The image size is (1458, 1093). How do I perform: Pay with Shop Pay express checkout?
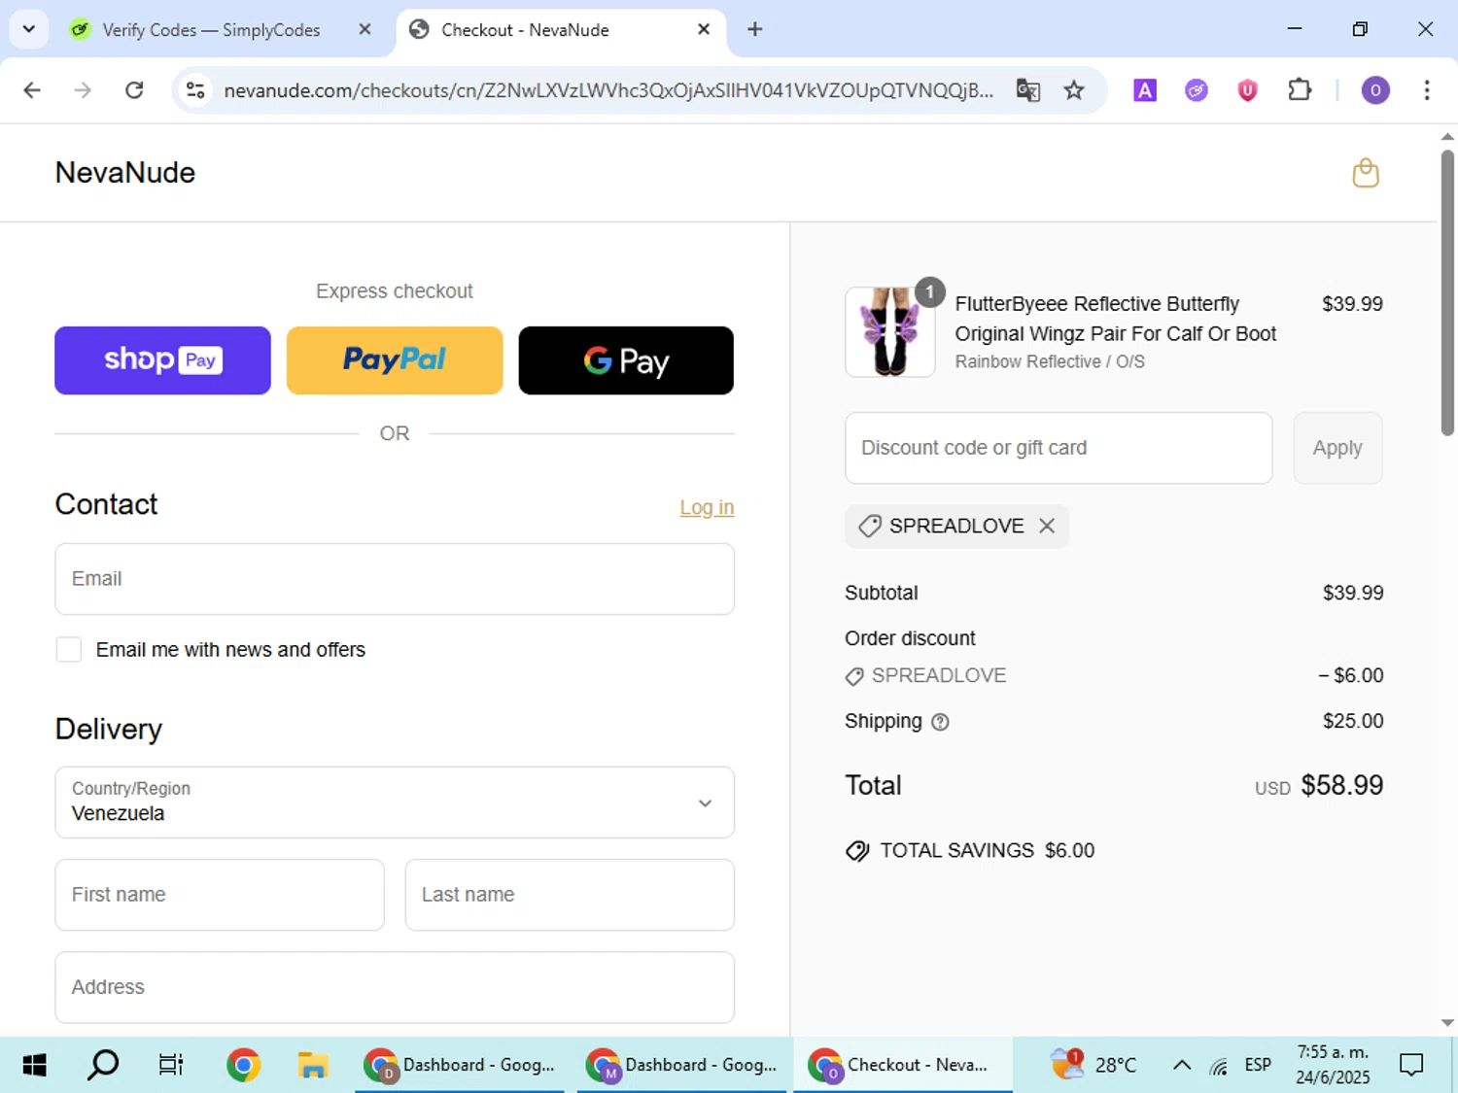pyautogui.click(x=162, y=360)
